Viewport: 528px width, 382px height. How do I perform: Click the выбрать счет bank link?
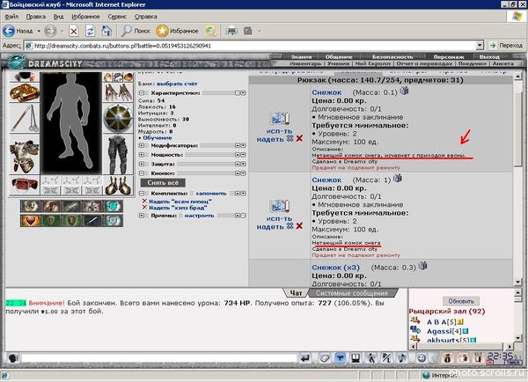point(177,84)
